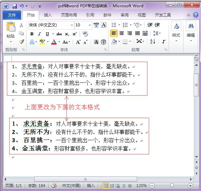Click the vertical scrollbar thumb
Image resolution: width=201 pixels, height=191 pixels.
click(x=196, y=85)
